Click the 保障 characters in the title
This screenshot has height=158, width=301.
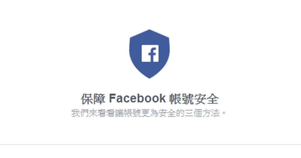(x=93, y=99)
